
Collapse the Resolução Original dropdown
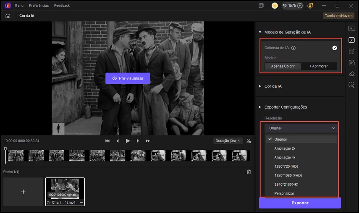301,128
